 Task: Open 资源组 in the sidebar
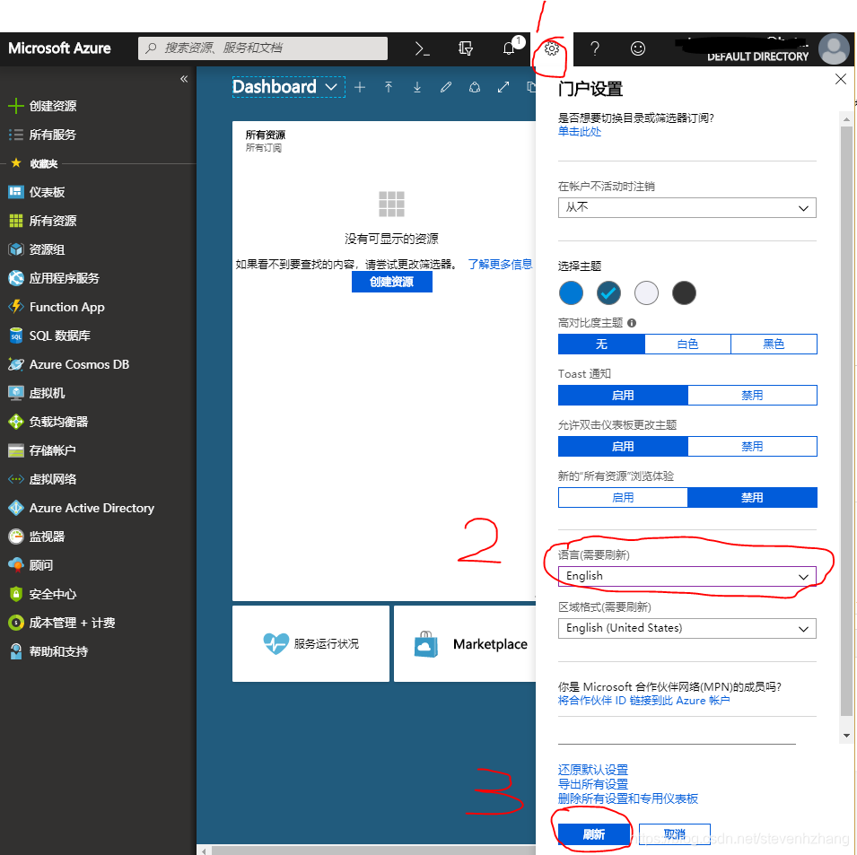47,249
